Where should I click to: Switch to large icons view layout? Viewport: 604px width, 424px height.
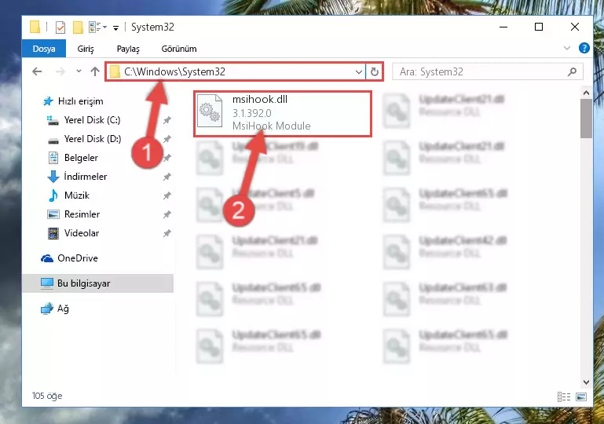[581, 397]
